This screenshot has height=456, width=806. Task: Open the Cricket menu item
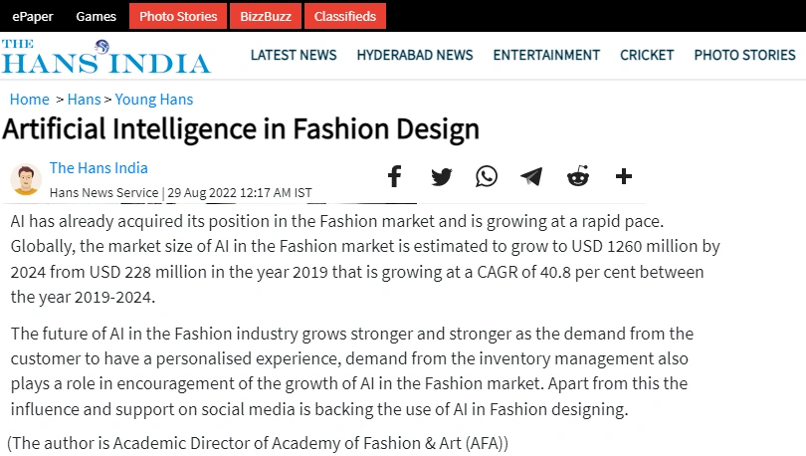pos(647,55)
